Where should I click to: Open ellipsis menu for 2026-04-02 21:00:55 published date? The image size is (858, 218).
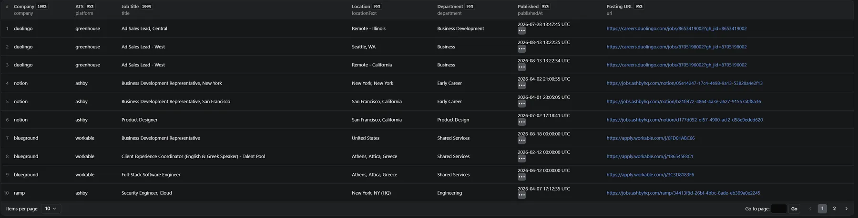[x=521, y=85]
